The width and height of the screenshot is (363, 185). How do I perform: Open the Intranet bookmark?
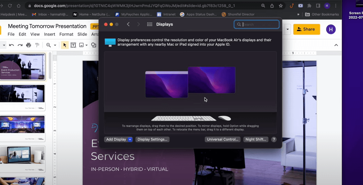point(166,14)
